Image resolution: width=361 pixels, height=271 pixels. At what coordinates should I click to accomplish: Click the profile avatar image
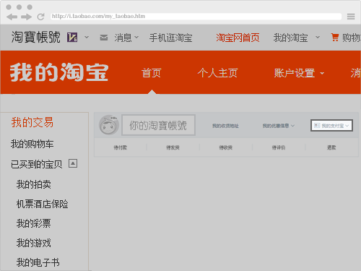(x=109, y=125)
